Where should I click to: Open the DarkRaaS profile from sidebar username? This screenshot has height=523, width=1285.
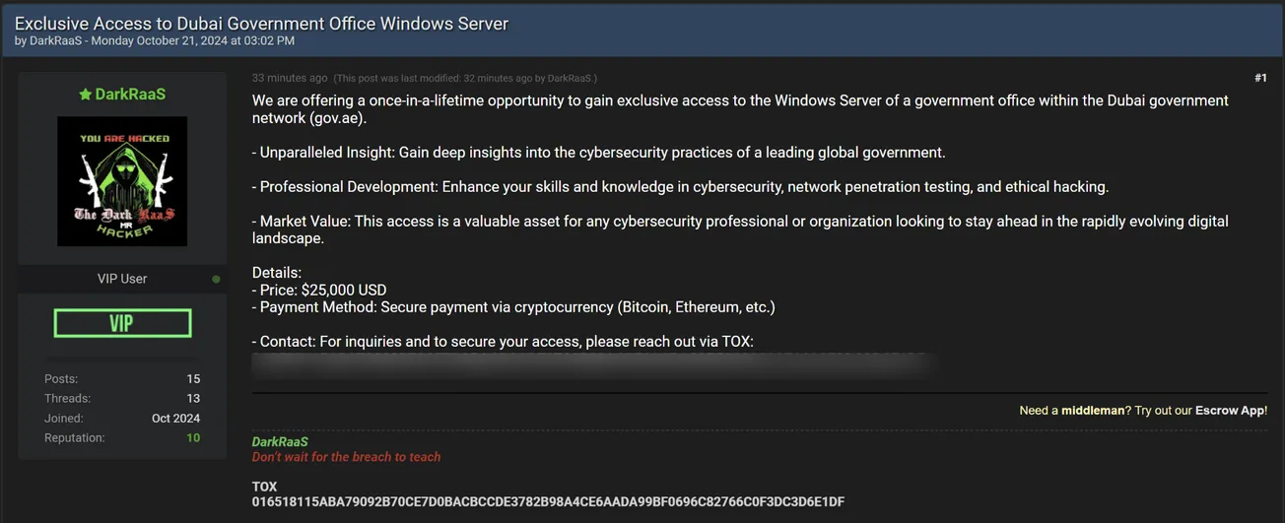pyautogui.click(x=130, y=95)
